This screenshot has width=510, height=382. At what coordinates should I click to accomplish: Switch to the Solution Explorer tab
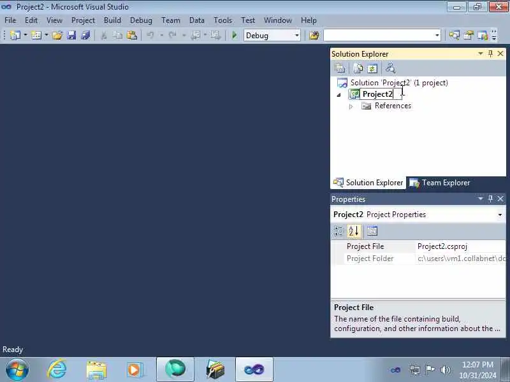point(368,183)
